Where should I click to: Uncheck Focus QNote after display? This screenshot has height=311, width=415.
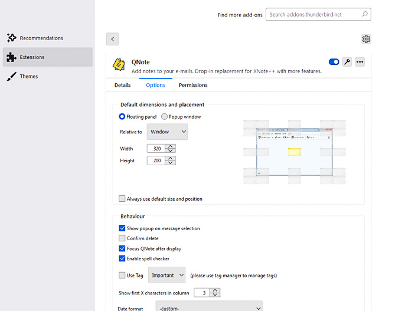click(122, 248)
